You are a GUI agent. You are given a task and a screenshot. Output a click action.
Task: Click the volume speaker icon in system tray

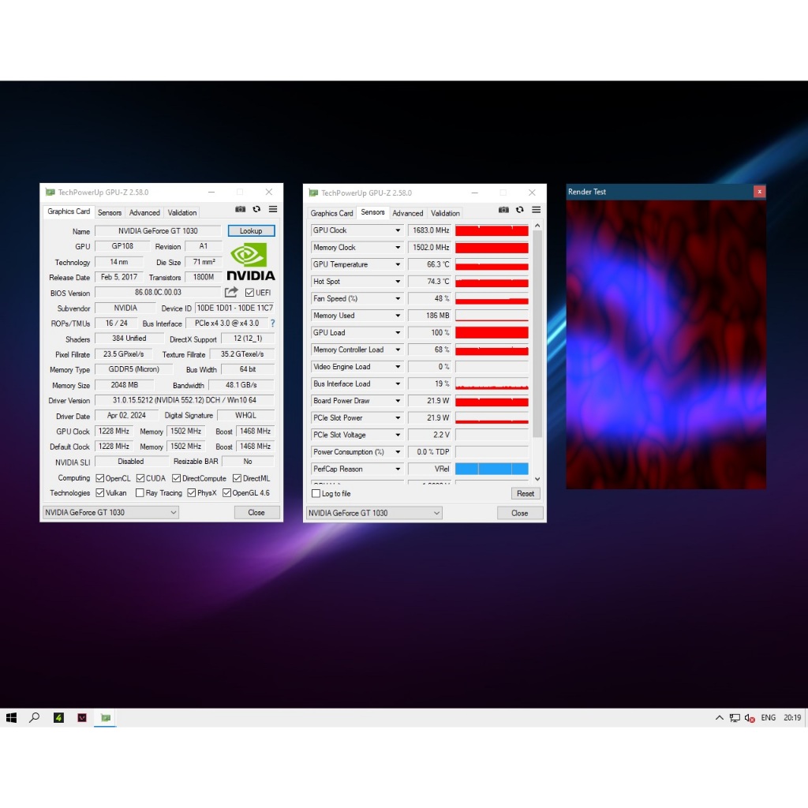click(x=749, y=718)
